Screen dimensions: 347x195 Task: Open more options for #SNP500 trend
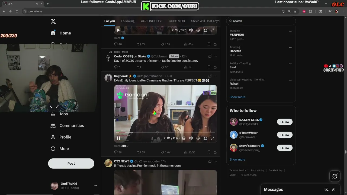(291, 31)
